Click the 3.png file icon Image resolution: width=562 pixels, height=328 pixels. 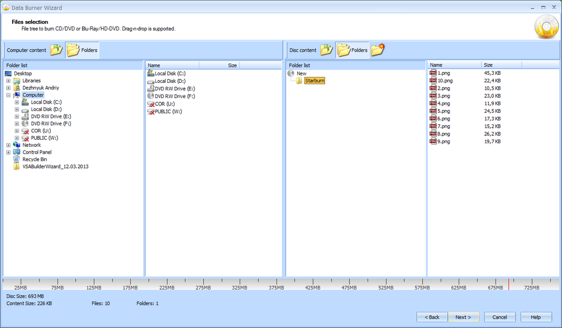coord(433,96)
